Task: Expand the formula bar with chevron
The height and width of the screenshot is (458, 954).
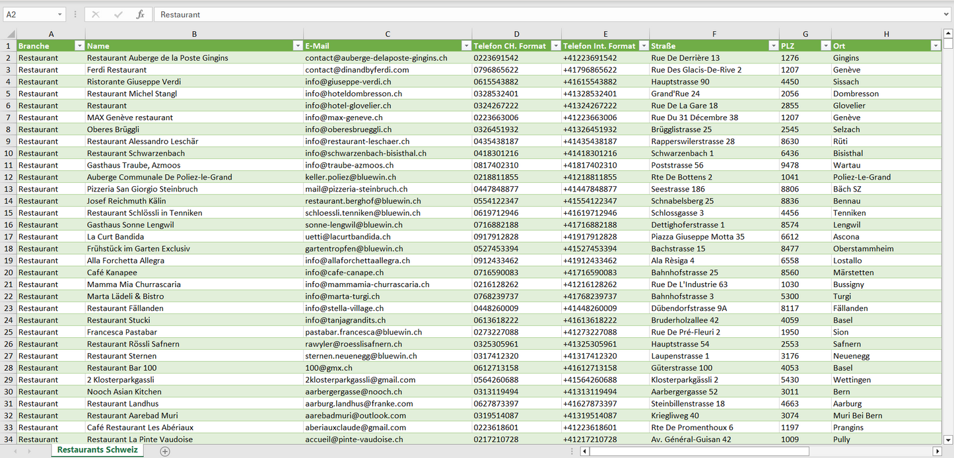Action: tap(947, 15)
